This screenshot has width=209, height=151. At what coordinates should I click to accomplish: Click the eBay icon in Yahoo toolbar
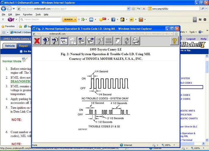coord(132,20)
